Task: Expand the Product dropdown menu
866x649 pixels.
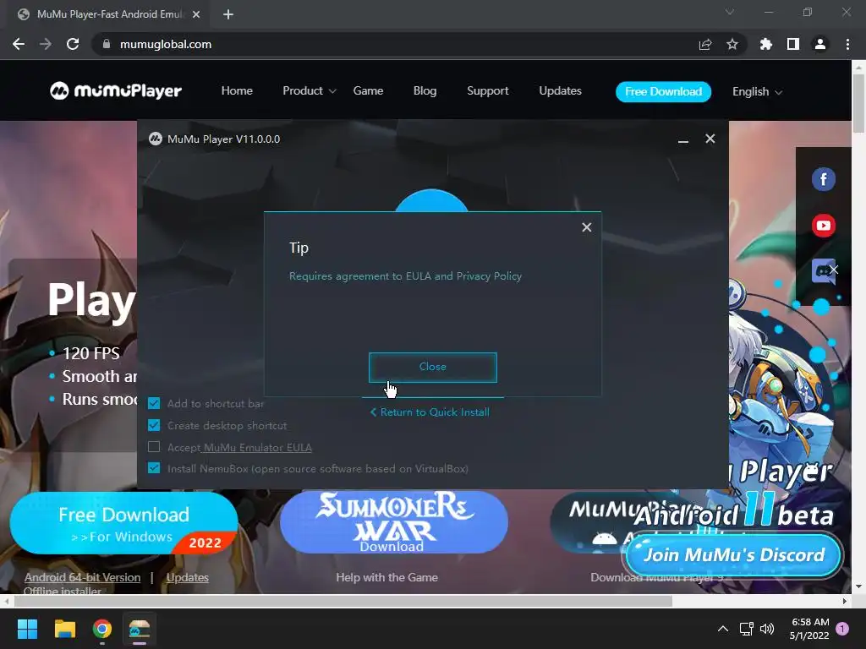Action: pos(310,91)
